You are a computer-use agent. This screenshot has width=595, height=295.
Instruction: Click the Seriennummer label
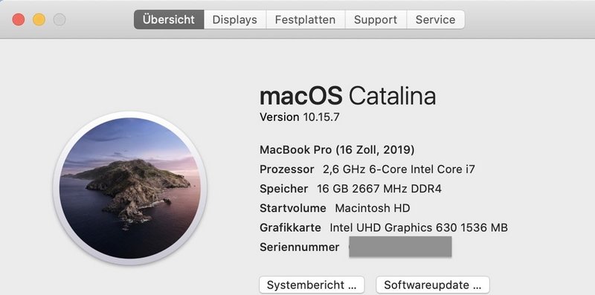[x=300, y=247]
